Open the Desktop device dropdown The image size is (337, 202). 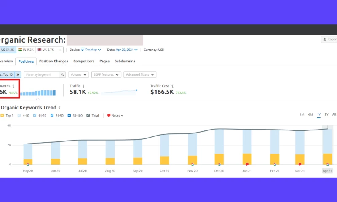coord(91,50)
